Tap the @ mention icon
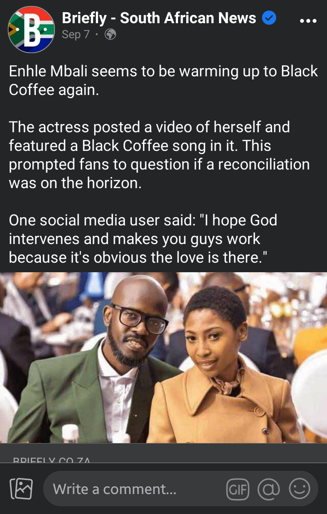Viewport: 327px width, 514px height. click(x=269, y=489)
